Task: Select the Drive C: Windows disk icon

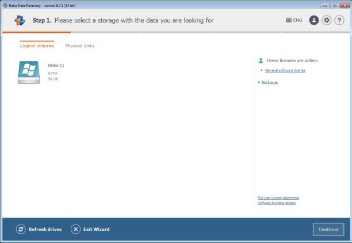Action: [29, 72]
